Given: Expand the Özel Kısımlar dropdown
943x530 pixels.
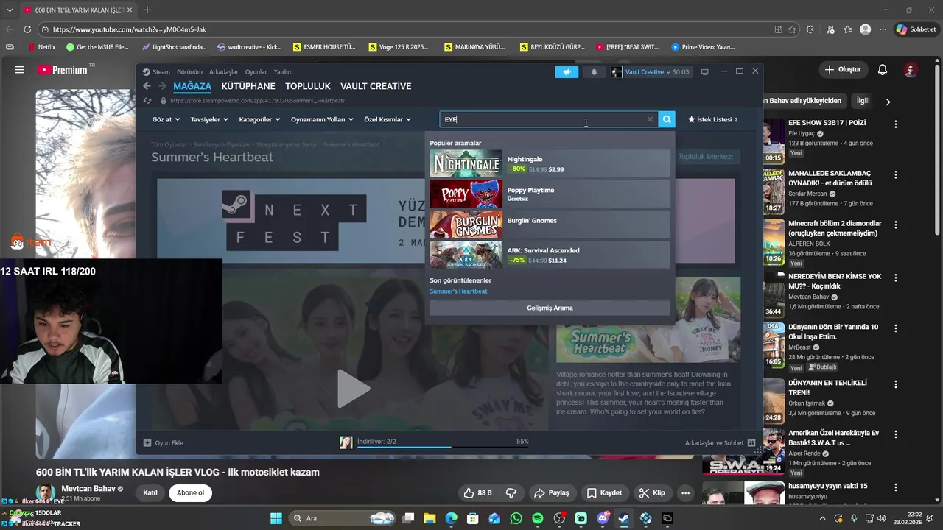Looking at the screenshot, I should point(388,119).
